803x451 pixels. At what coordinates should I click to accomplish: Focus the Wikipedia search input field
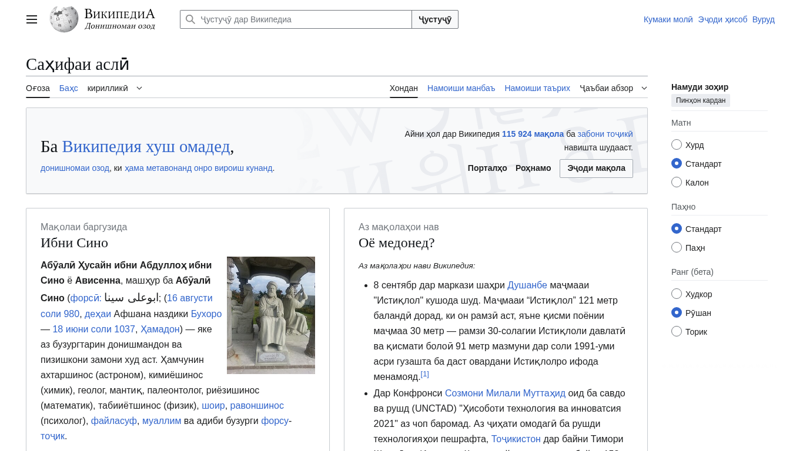pos(296,19)
